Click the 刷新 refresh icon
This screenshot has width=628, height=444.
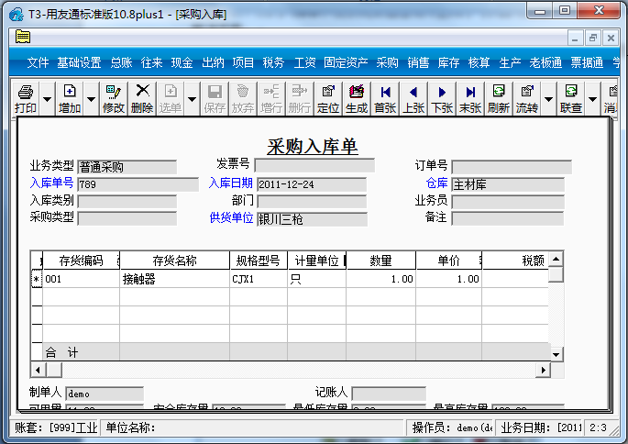pyautogui.click(x=499, y=99)
